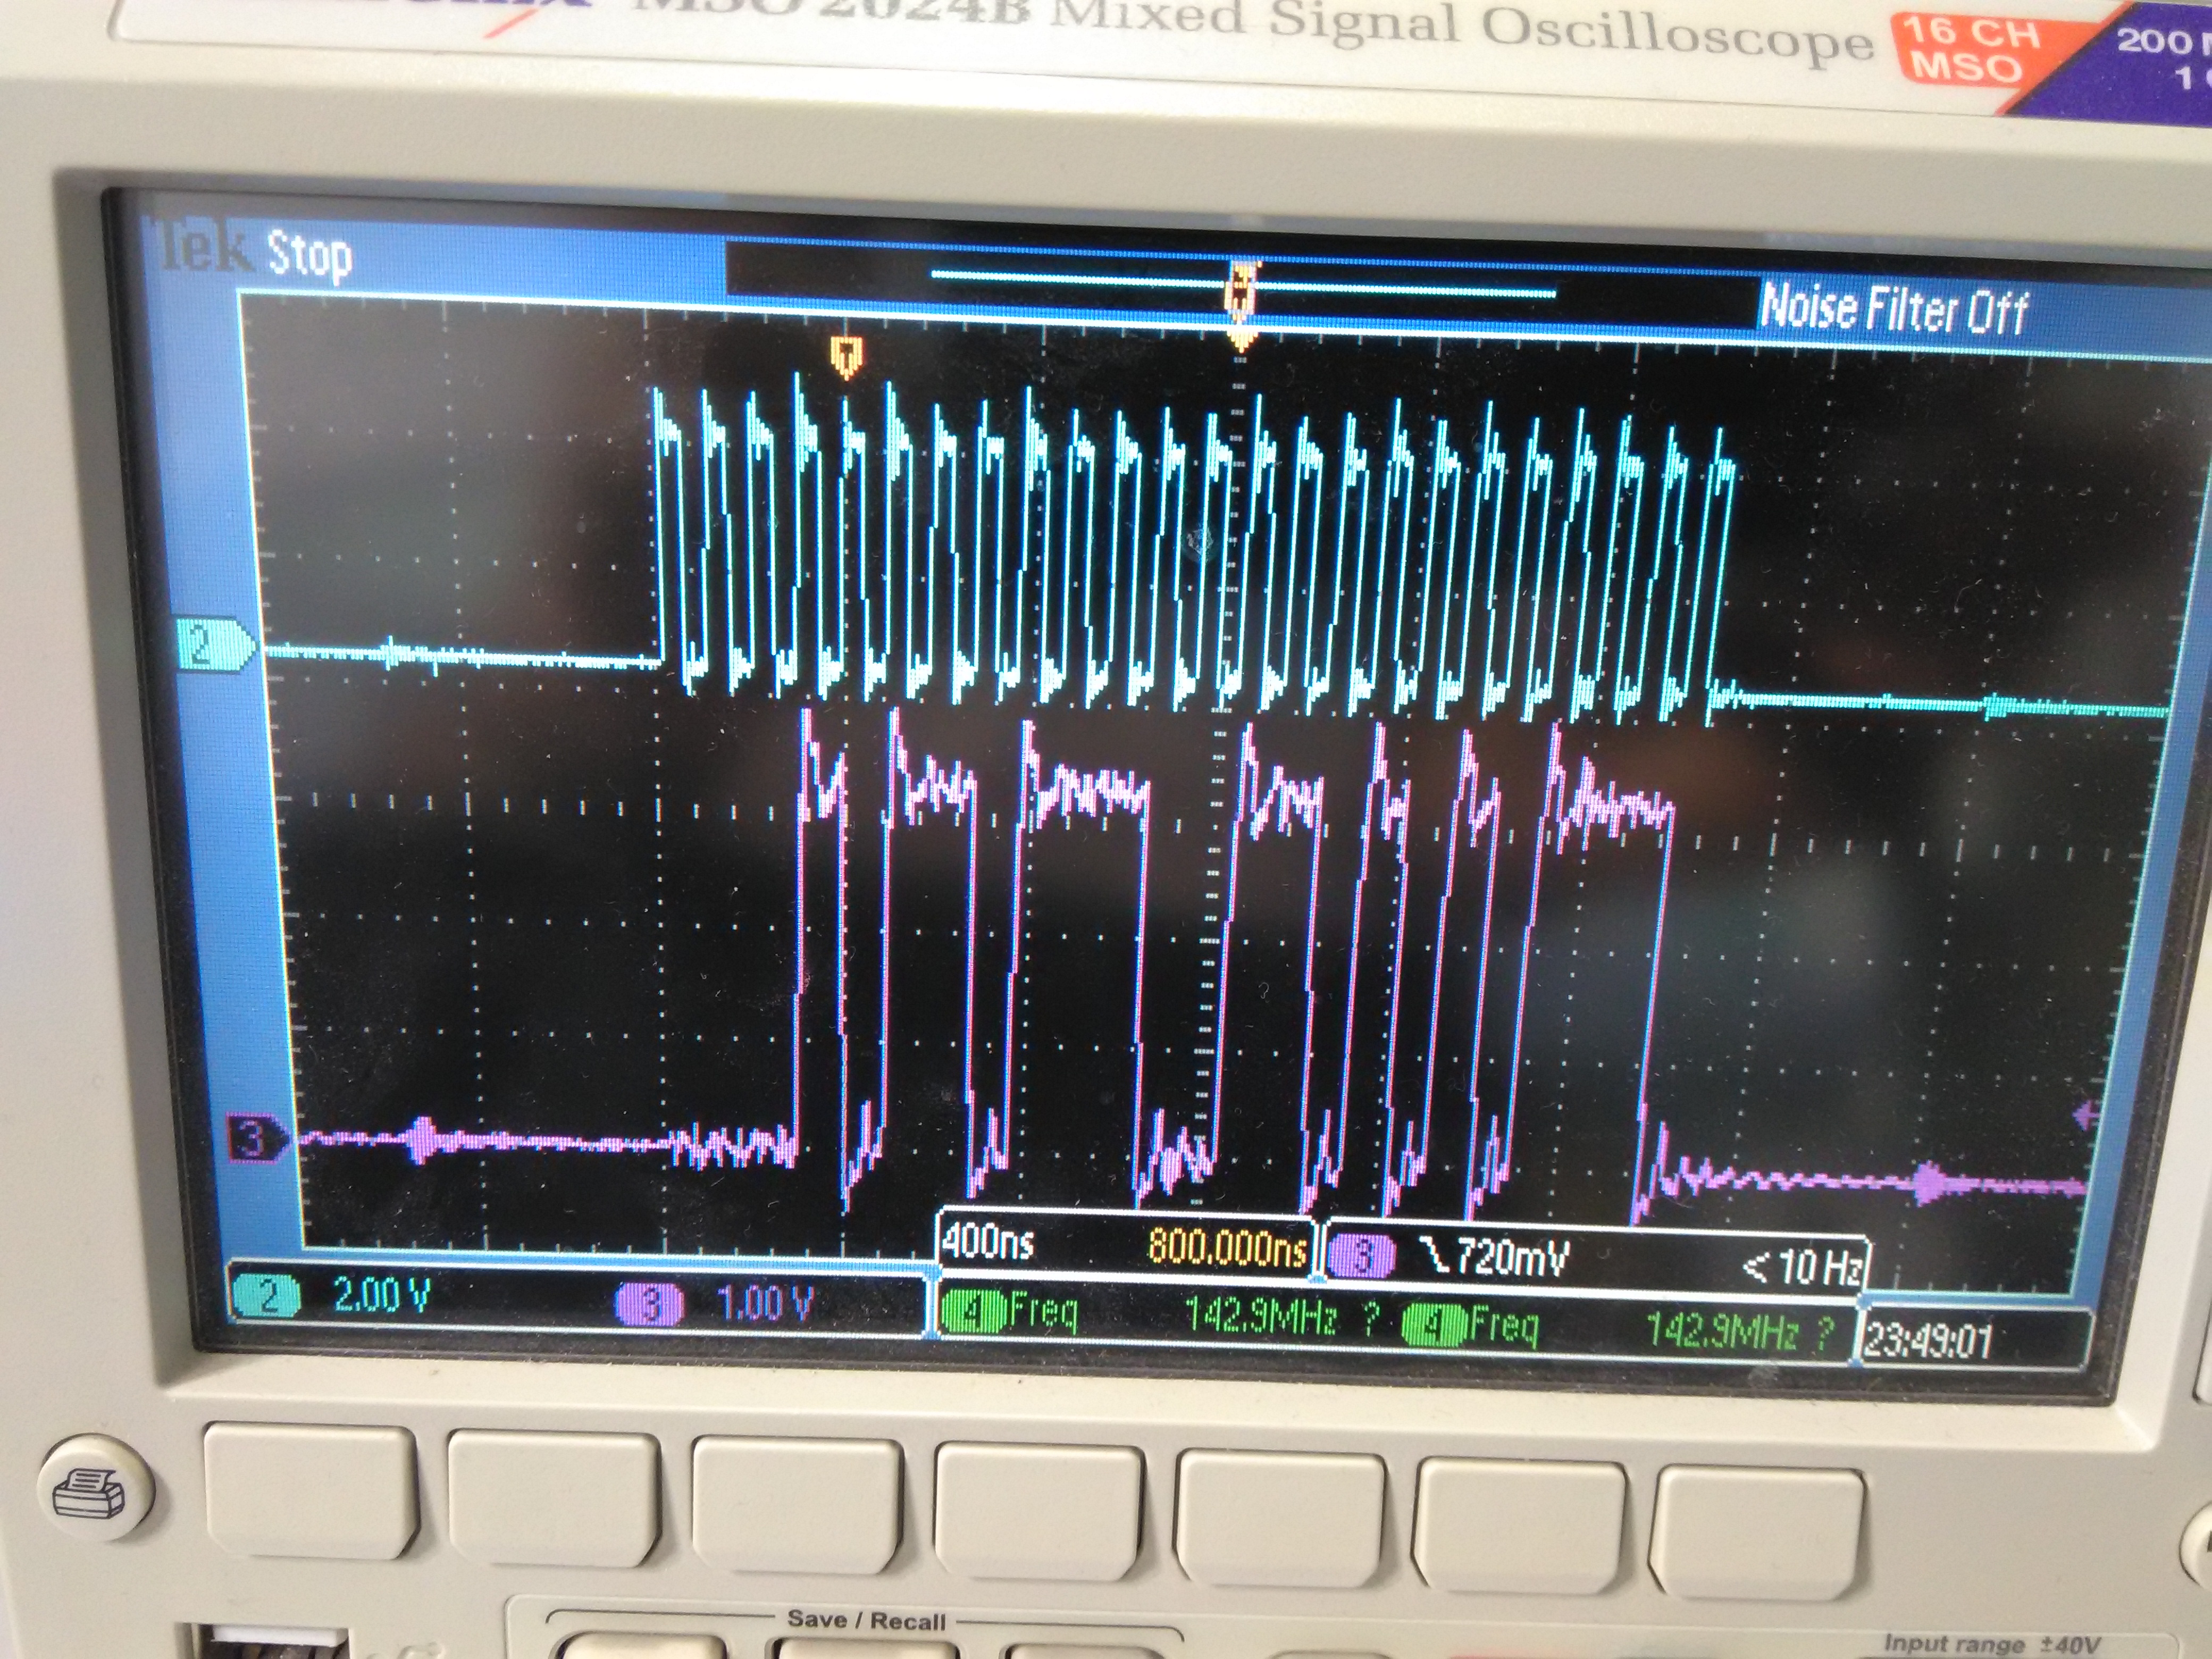Click the cyan channel 2 badge in readout
The height and width of the screenshot is (1659, 2212).
[x=267, y=1297]
